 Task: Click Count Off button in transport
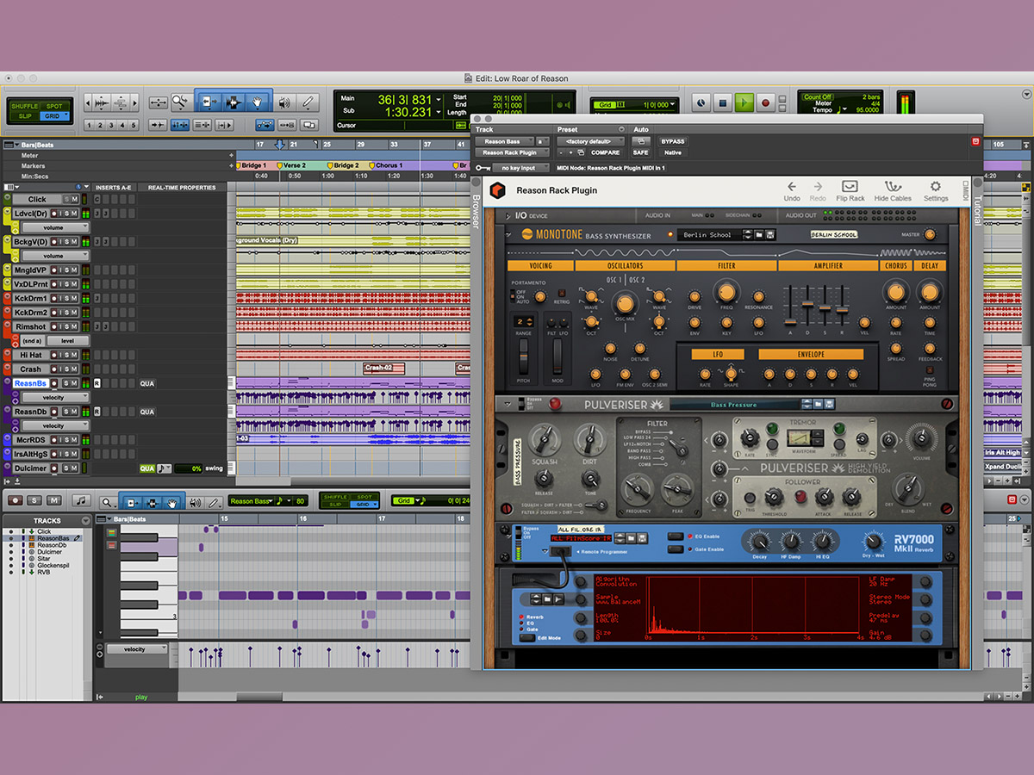(817, 97)
